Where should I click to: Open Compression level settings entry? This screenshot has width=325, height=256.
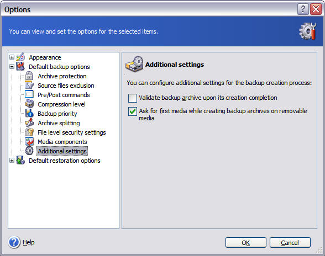point(61,104)
